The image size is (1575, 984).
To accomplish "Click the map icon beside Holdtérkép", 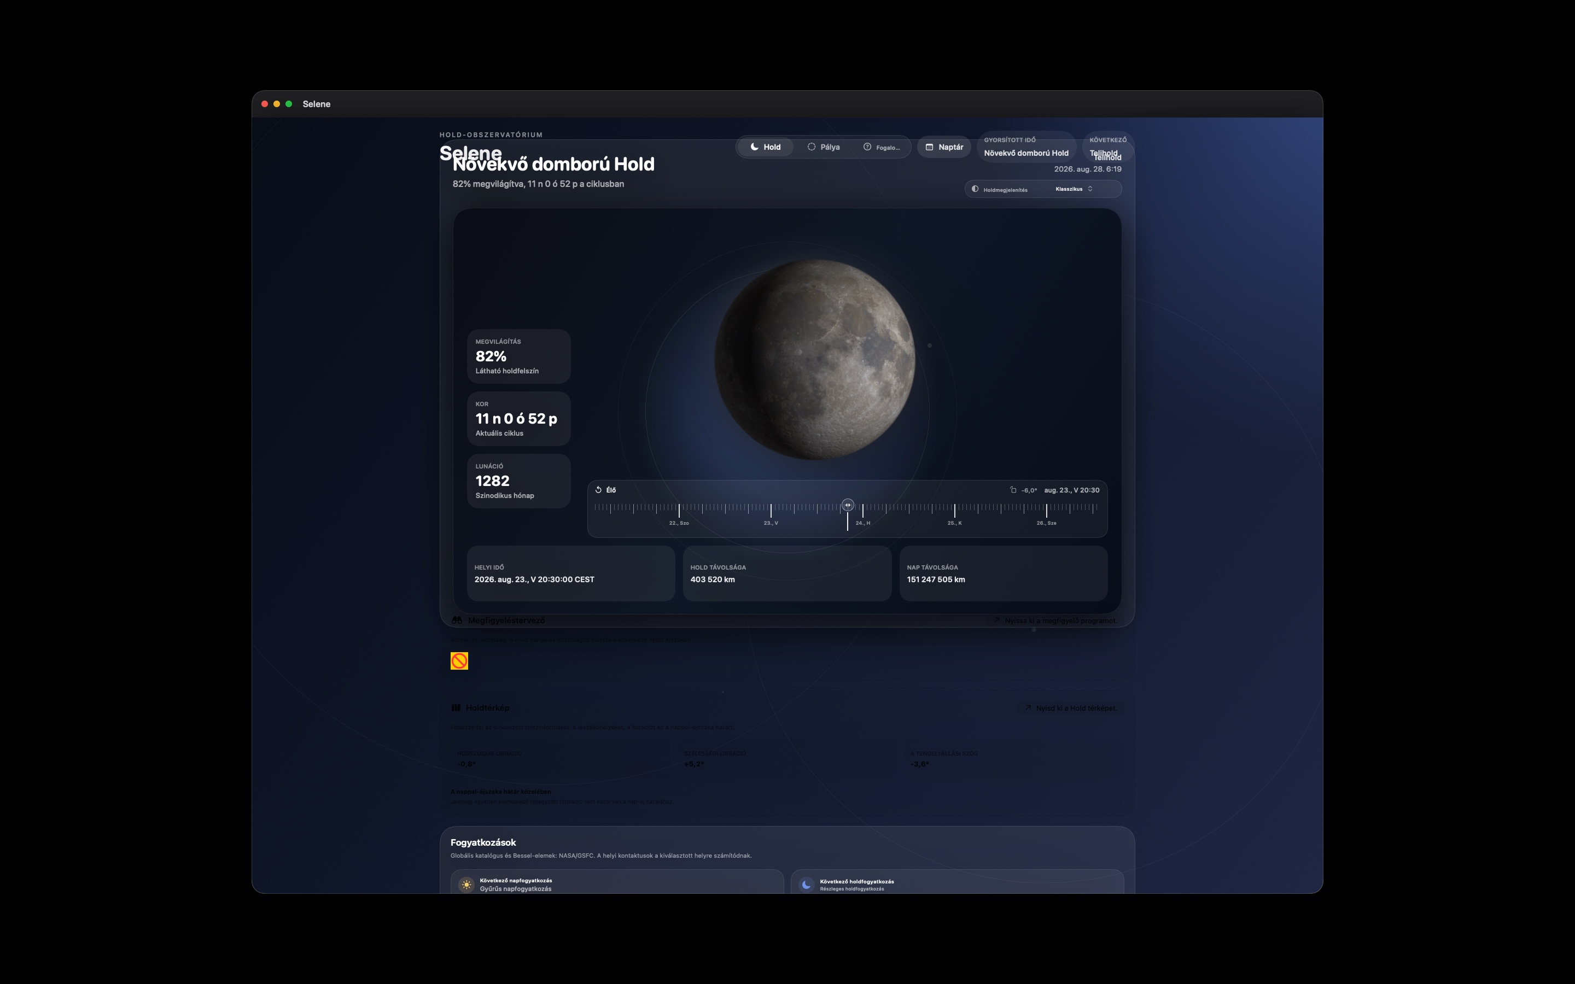I will (456, 707).
